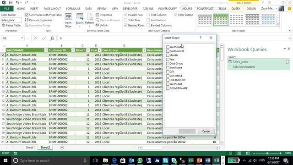Select the Sales_data query entry

click(x=258, y=64)
